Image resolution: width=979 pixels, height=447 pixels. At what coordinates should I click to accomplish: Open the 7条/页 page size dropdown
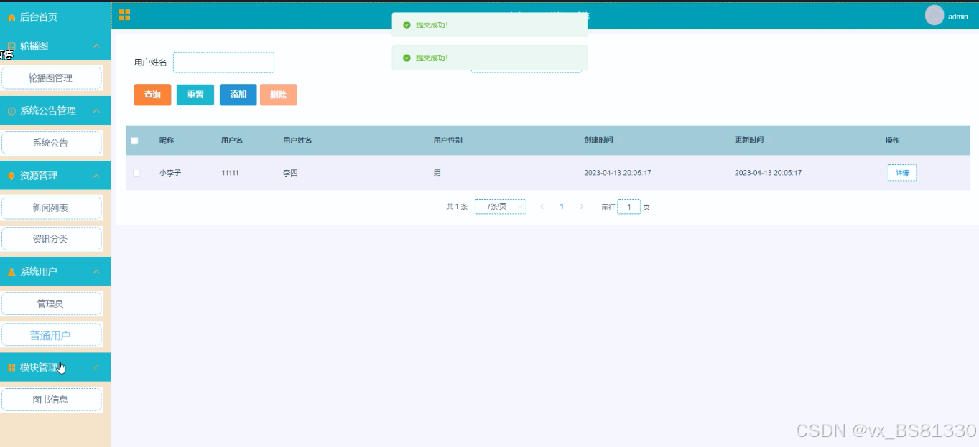click(501, 207)
